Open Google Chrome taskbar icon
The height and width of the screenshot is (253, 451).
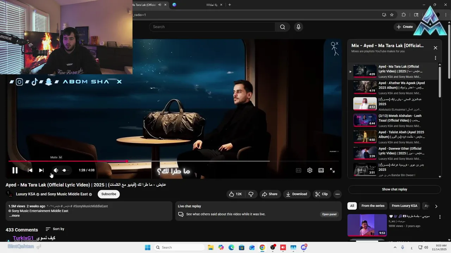[x=262, y=247]
